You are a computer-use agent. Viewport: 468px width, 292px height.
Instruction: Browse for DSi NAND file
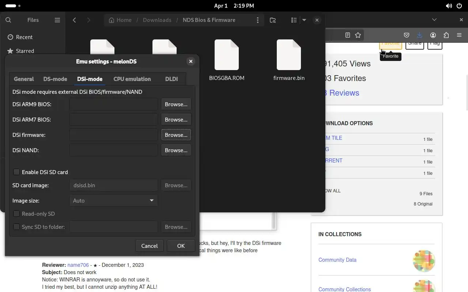click(x=176, y=150)
